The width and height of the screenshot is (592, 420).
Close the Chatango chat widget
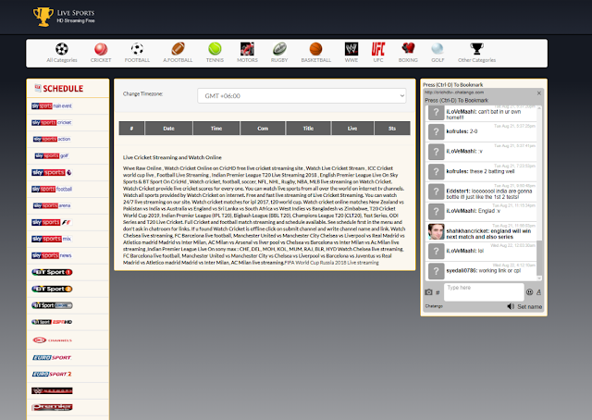[538, 93]
